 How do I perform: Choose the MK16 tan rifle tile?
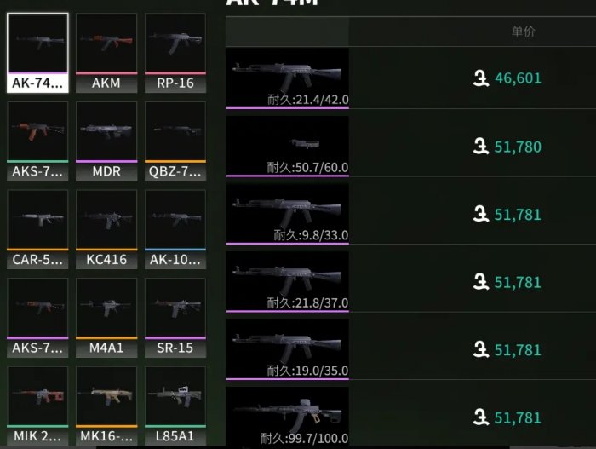pos(106,406)
